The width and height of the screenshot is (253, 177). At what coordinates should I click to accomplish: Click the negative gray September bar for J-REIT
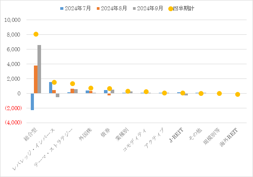(x=186, y=95)
